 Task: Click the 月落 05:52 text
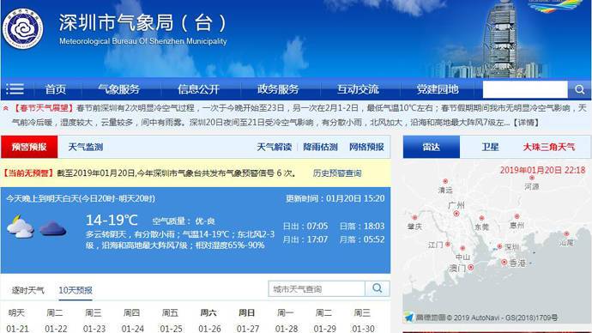(362, 239)
